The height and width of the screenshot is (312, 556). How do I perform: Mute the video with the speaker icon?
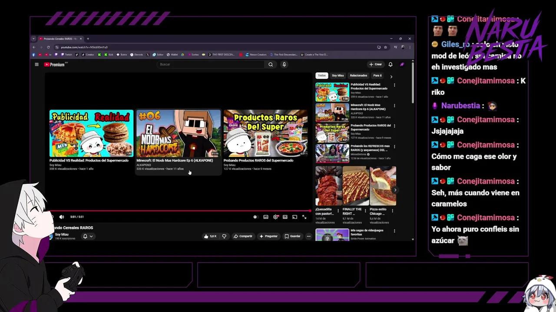62,217
